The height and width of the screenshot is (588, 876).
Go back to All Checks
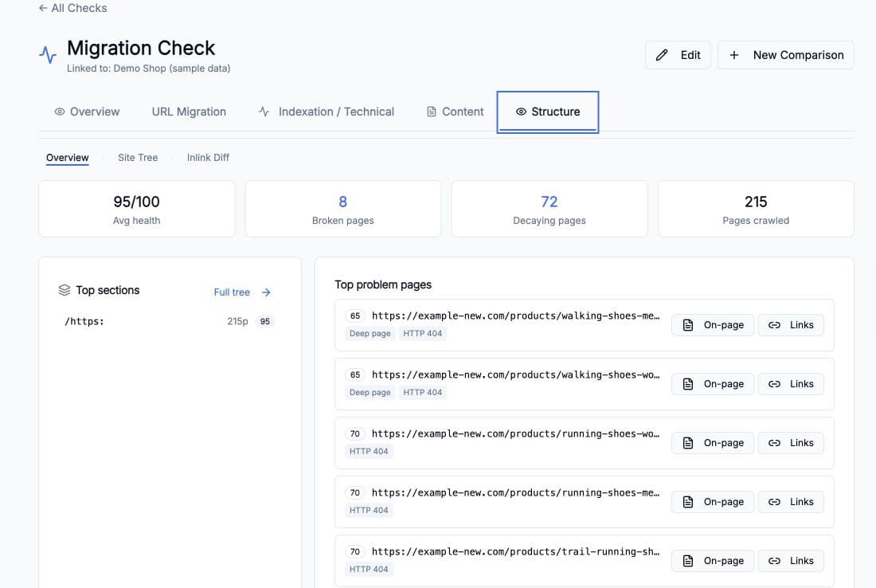72,8
